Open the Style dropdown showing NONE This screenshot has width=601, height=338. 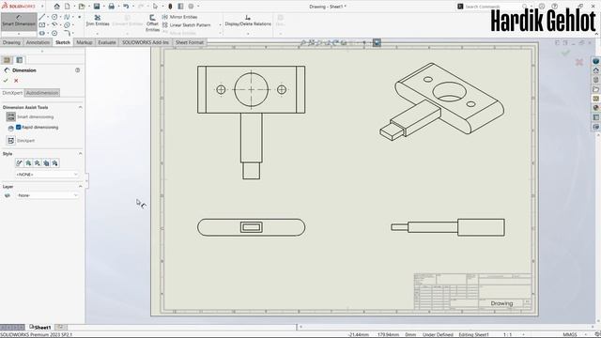click(x=47, y=175)
